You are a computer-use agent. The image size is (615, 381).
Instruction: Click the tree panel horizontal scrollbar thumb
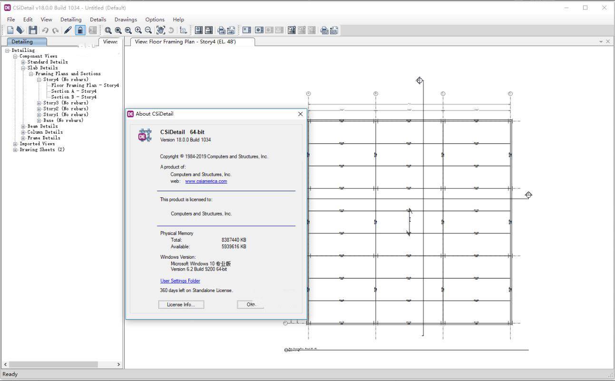tap(54, 364)
